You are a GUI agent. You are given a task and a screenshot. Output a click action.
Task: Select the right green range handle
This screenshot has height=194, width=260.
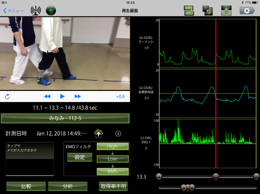point(256,177)
